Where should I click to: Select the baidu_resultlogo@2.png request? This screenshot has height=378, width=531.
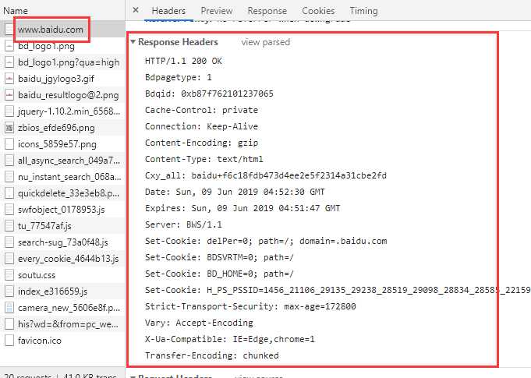click(x=68, y=95)
